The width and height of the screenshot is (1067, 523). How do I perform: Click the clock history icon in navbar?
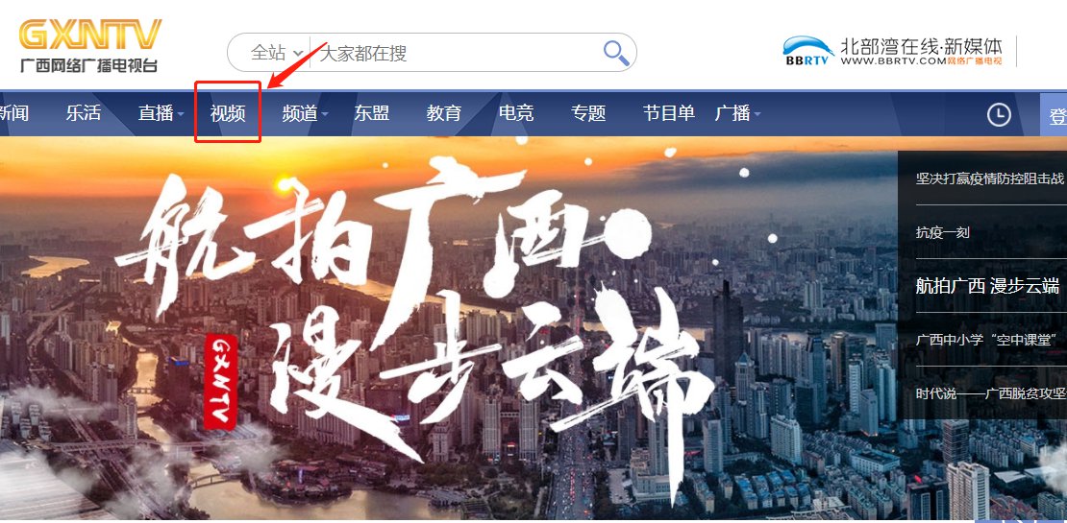999,115
